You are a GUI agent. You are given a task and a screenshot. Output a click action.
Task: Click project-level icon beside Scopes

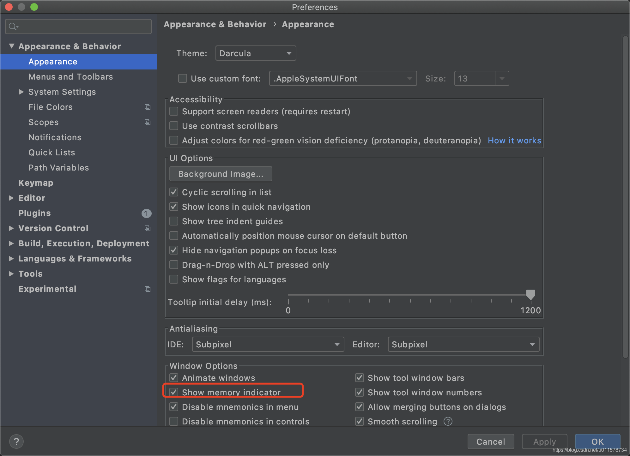tap(147, 122)
